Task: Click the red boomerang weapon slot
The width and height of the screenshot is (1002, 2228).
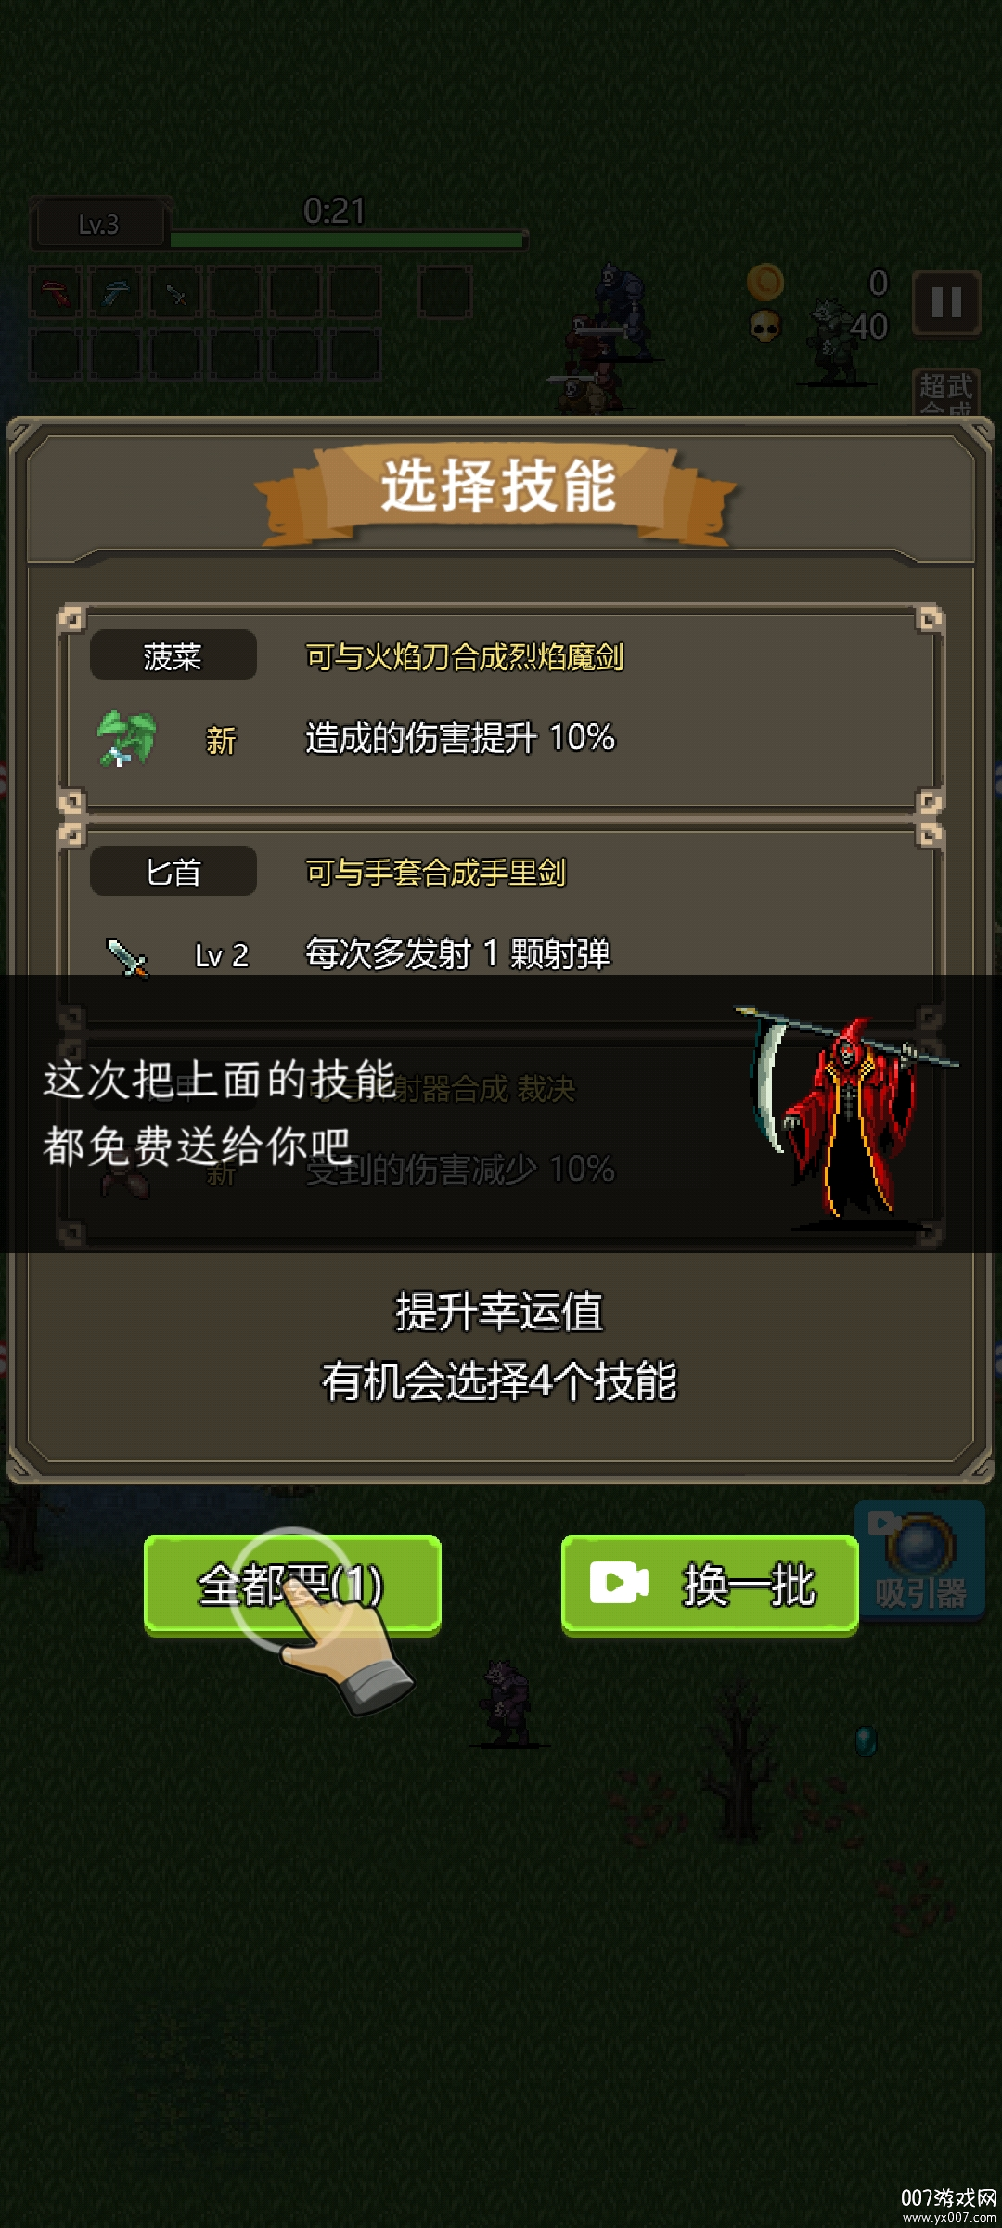Action: pos(57,293)
